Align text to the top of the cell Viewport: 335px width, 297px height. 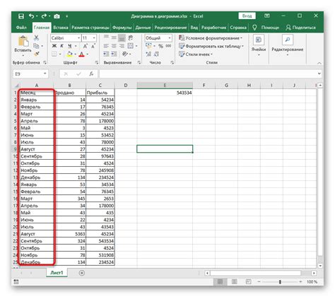(106, 37)
